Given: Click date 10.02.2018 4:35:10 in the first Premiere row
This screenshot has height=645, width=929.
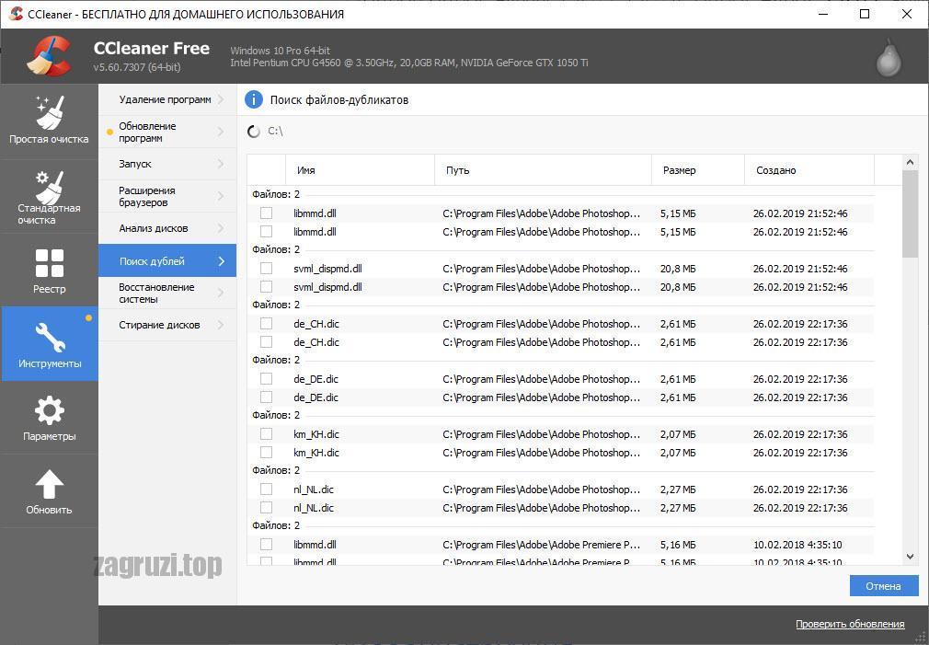Looking at the screenshot, I should (797, 544).
